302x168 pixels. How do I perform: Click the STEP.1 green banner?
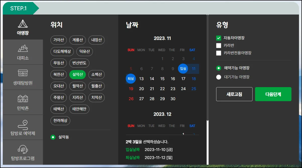point(19,8)
